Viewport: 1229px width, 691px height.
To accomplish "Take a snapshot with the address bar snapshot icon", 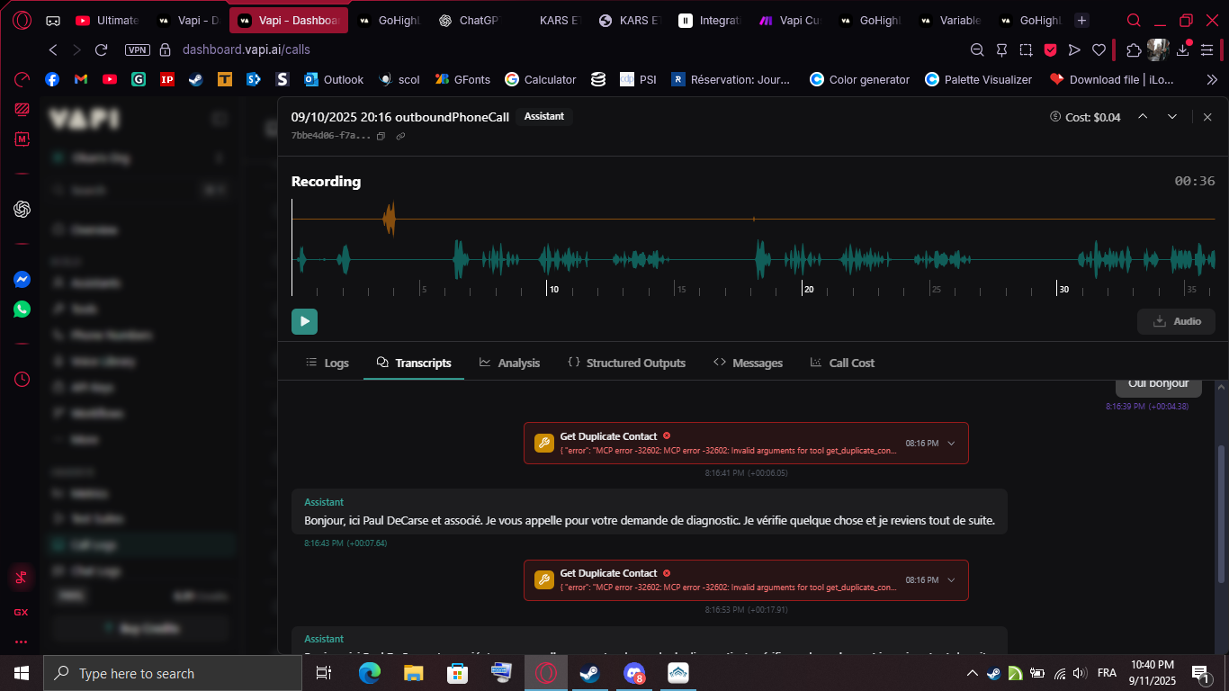I will (x=1026, y=49).
